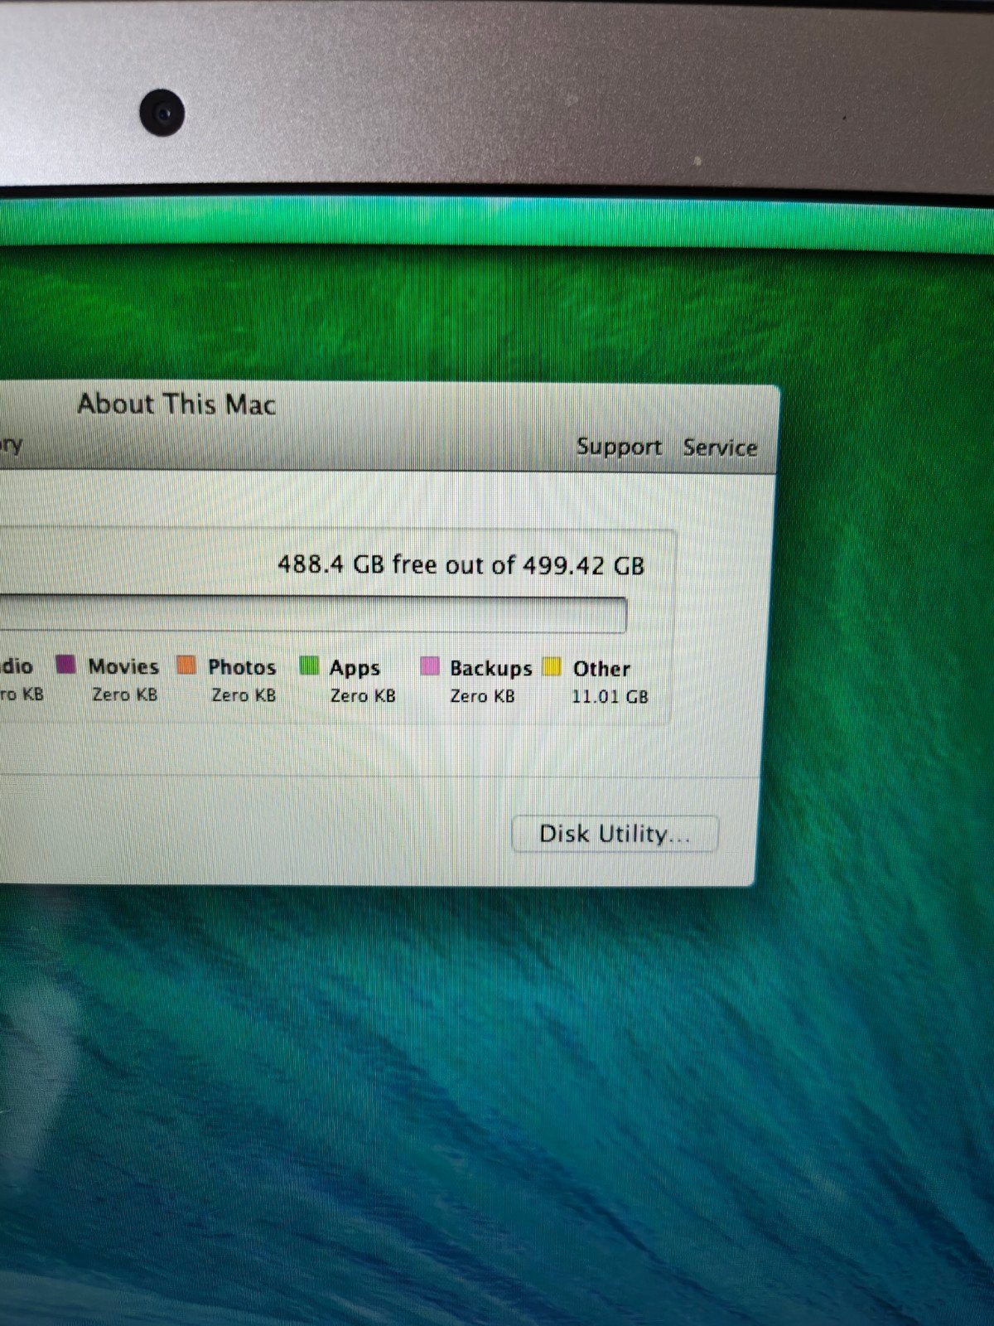Click the yellow Other color swatch
Screen dimensions: 994x1326
click(552, 667)
